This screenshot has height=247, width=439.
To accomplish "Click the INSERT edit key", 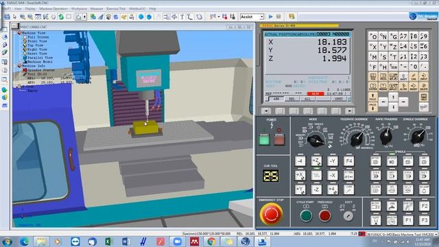I will tap(414, 86).
